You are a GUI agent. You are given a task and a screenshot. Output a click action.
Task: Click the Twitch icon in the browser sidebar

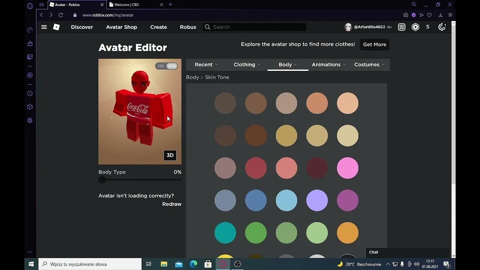[x=30, y=57]
